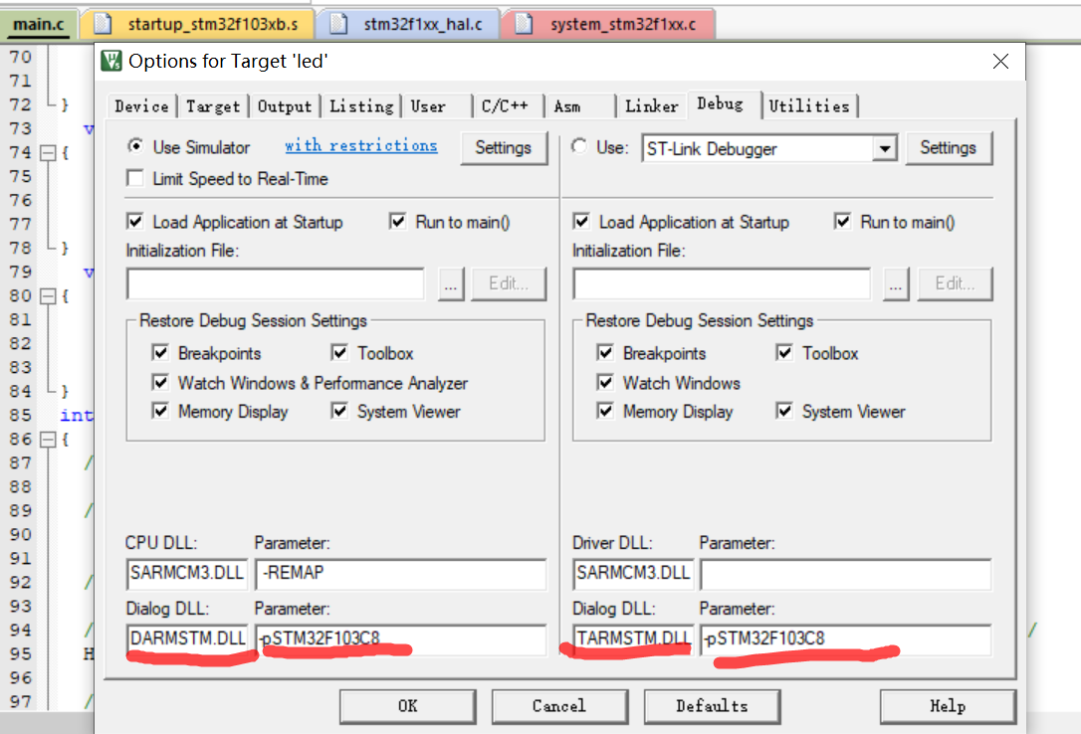Image resolution: width=1081 pixels, height=734 pixels.
Task: Toggle debugger System Viewer checkbox
Action: (783, 411)
